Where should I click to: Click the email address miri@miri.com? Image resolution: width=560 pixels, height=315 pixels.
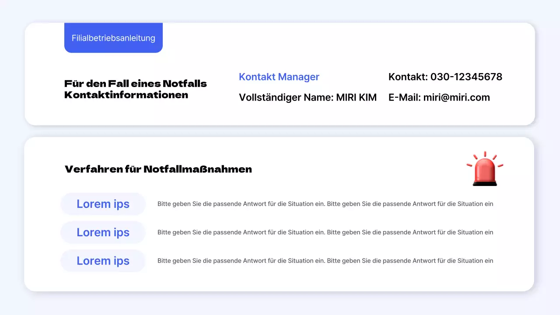click(x=456, y=97)
